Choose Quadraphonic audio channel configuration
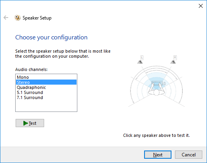207x163 pixels. pyautogui.click(x=46, y=87)
